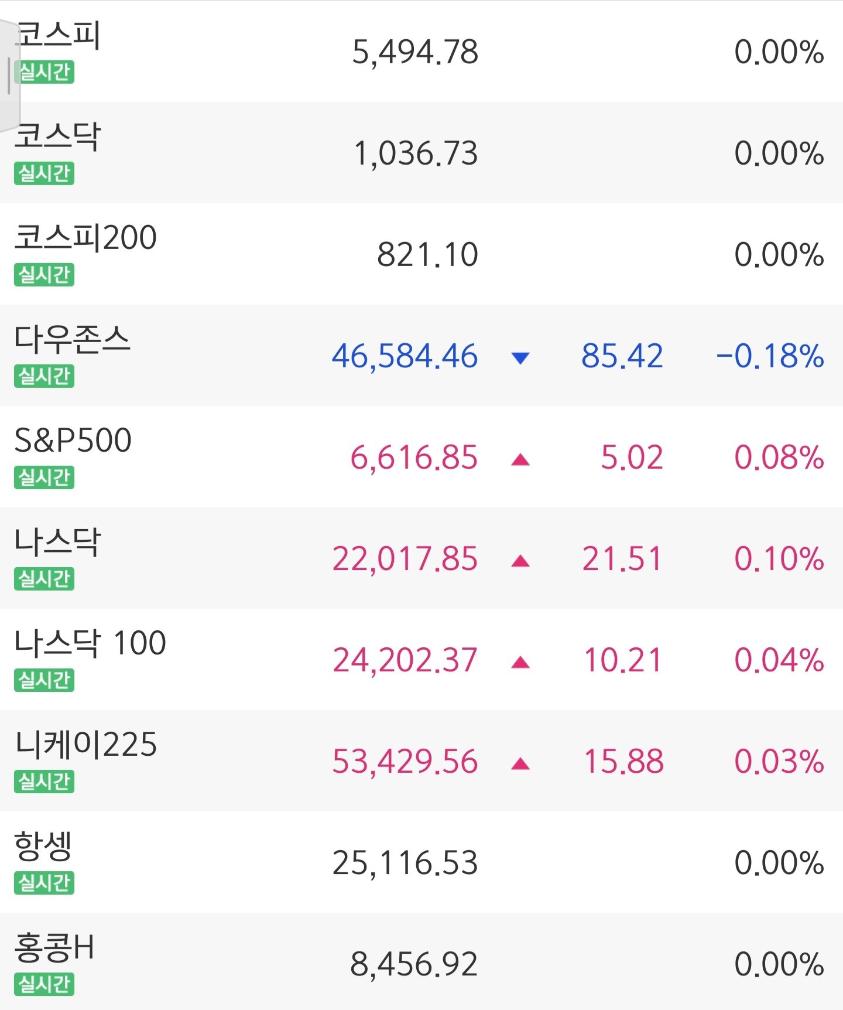843x1010 pixels.
Task: Open the 코스피 index name
Action: [59, 35]
